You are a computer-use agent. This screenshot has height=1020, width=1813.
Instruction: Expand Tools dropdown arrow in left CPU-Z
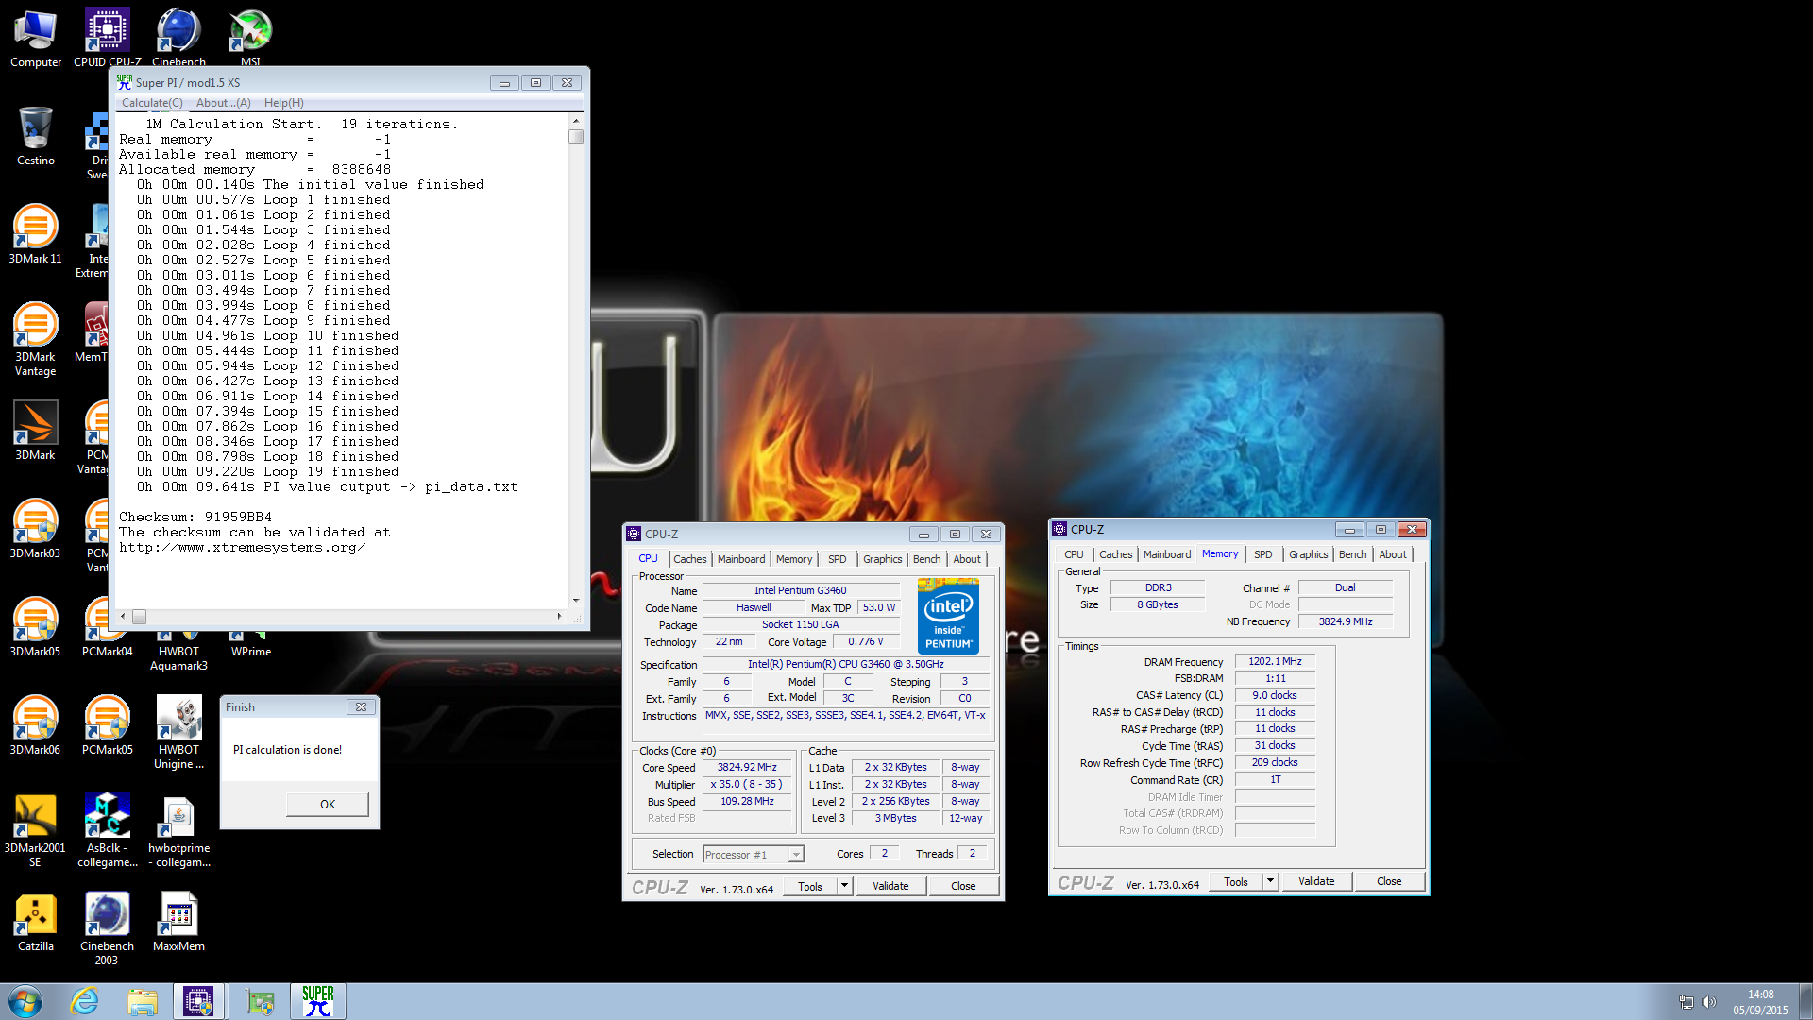[x=845, y=886]
